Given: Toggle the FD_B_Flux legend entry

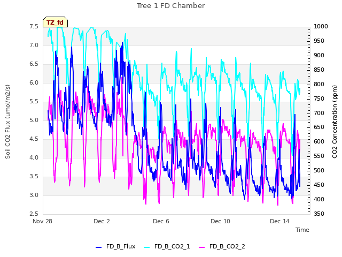Looking at the screenshot, I should click(115, 246).
